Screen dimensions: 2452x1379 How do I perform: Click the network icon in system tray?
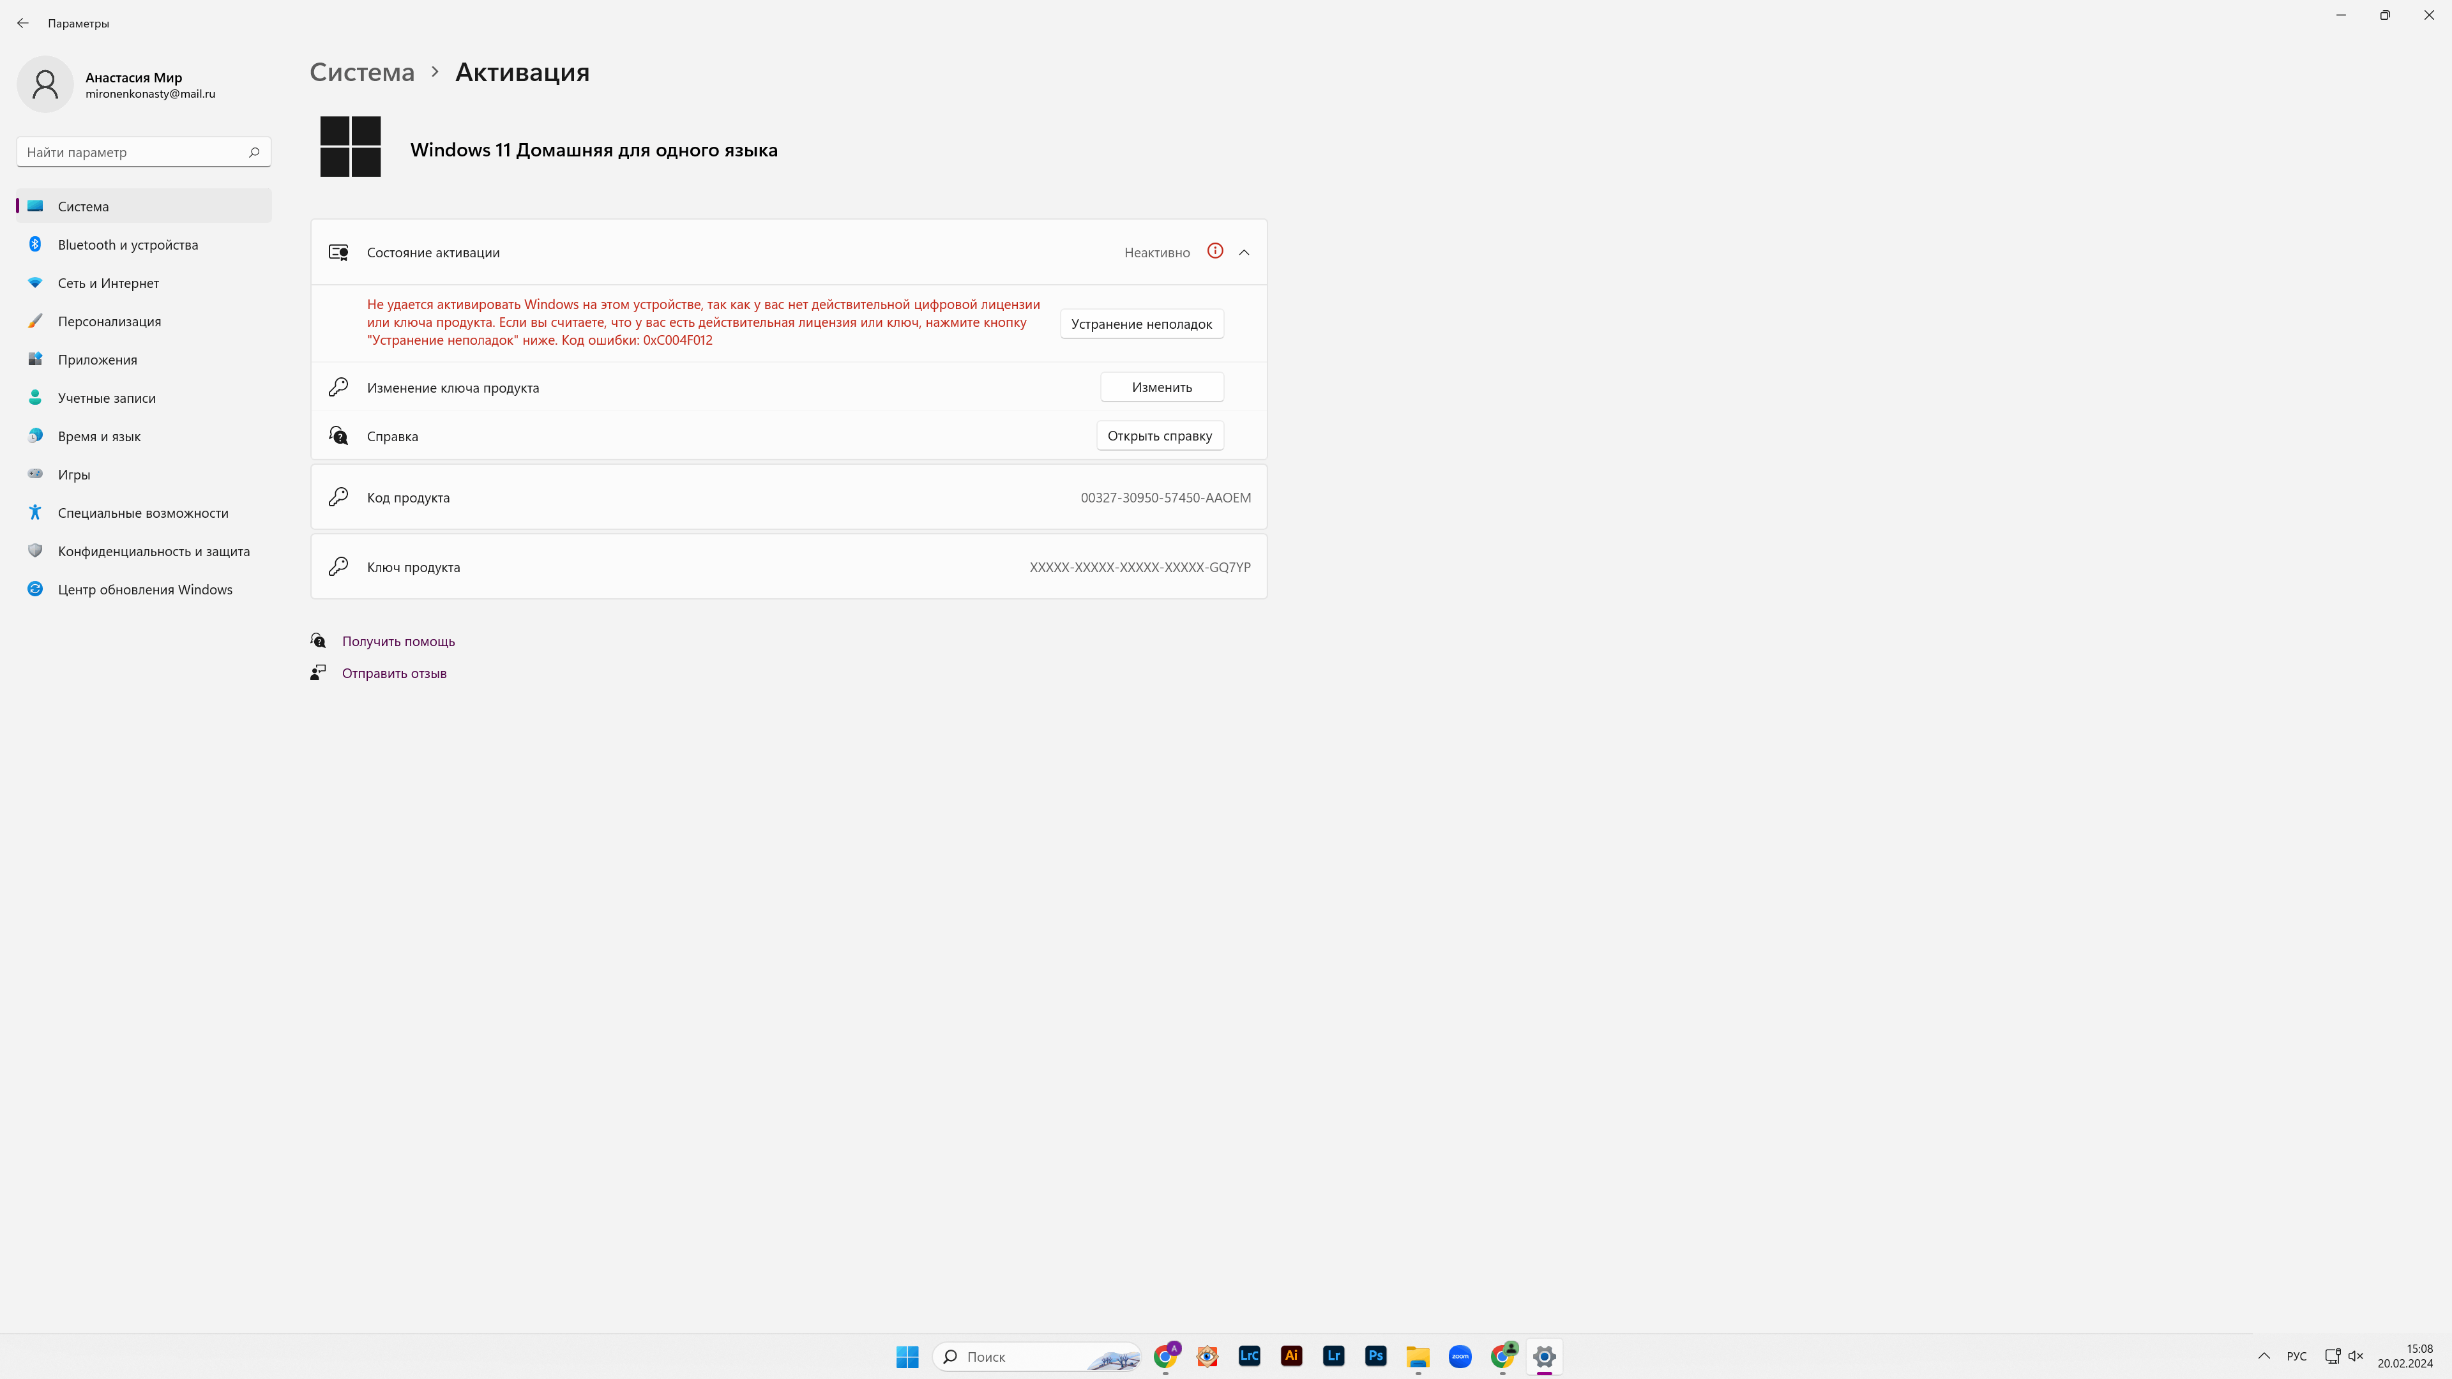2332,1356
